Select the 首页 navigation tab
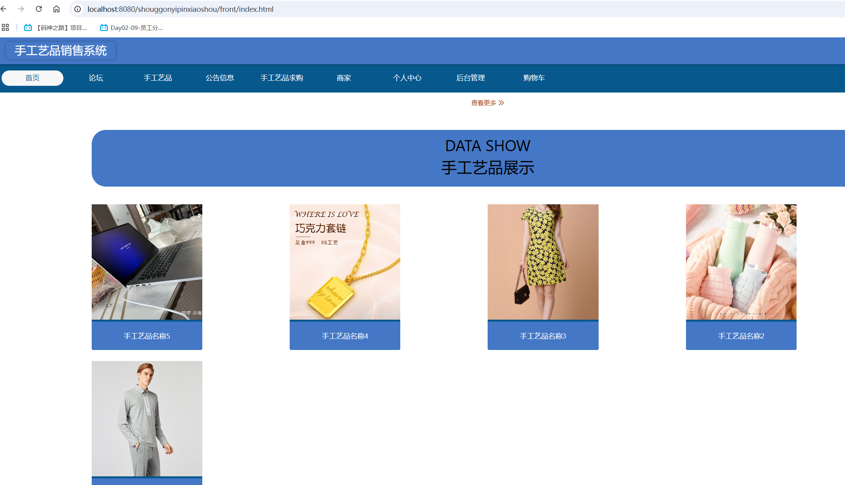 click(32, 78)
